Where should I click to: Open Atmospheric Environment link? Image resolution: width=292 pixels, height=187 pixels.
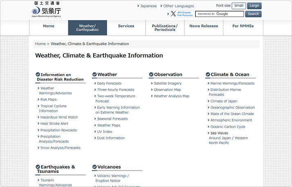tap(231, 120)
